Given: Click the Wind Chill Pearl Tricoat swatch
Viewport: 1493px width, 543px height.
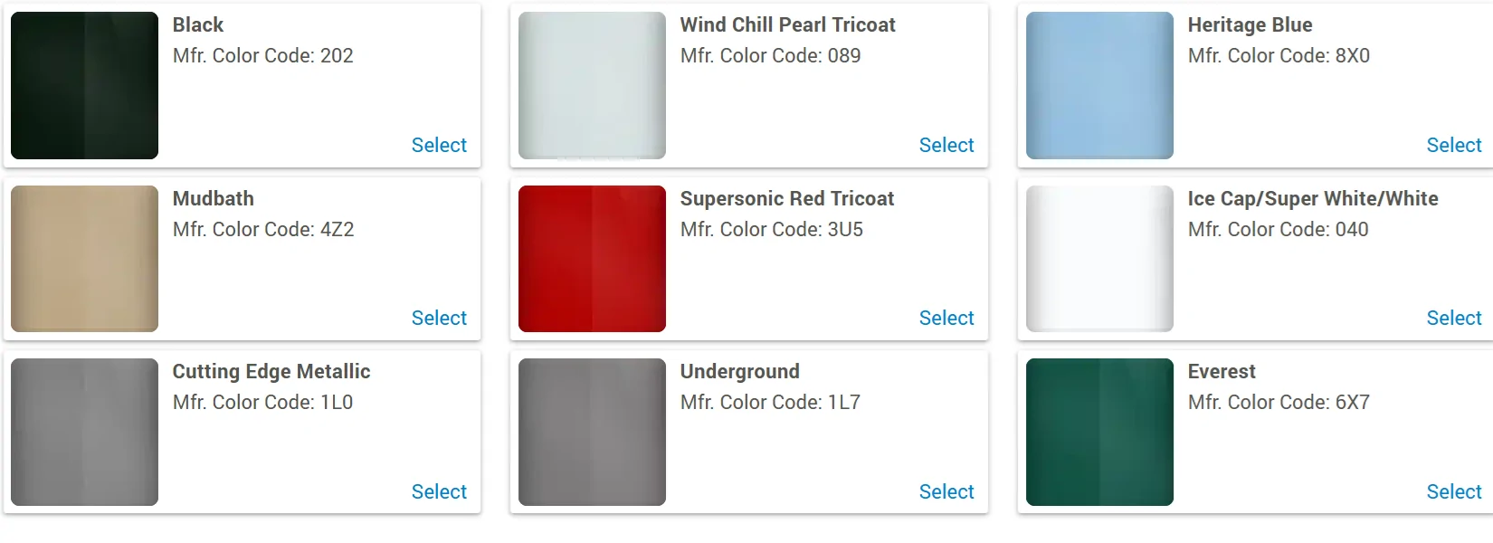Looking at the screenshot, I should 592,85.
